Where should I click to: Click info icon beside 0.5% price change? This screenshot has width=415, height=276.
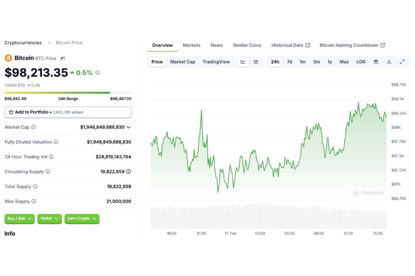[x=97, y=73]
